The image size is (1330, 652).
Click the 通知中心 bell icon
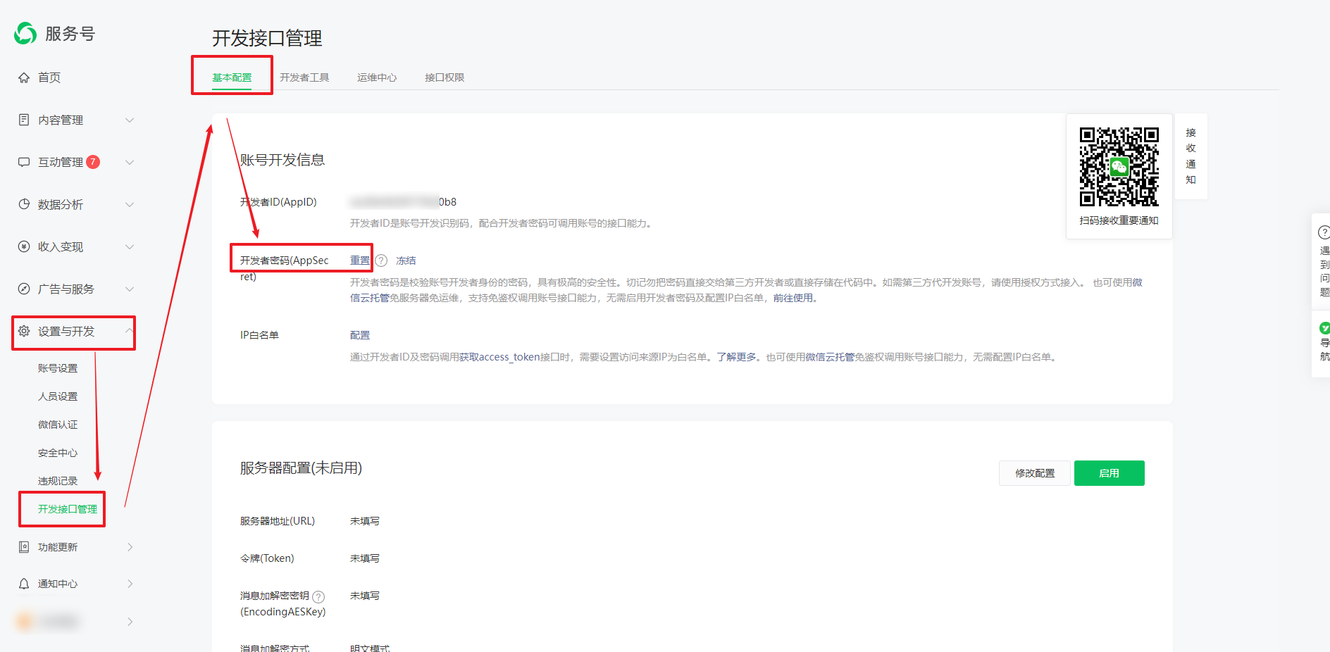pyautogui.click(x=24, y=584)
